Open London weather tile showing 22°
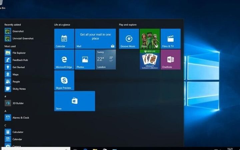 pyautogui.click(x=106, y=60)
